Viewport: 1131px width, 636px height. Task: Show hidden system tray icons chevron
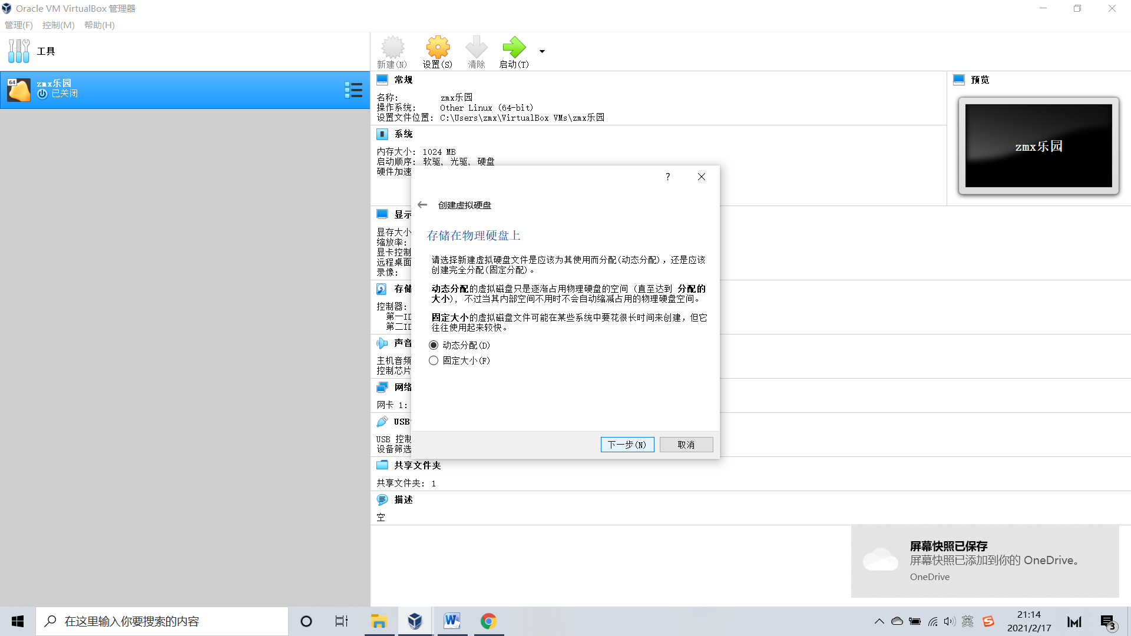tap(879, 621)
